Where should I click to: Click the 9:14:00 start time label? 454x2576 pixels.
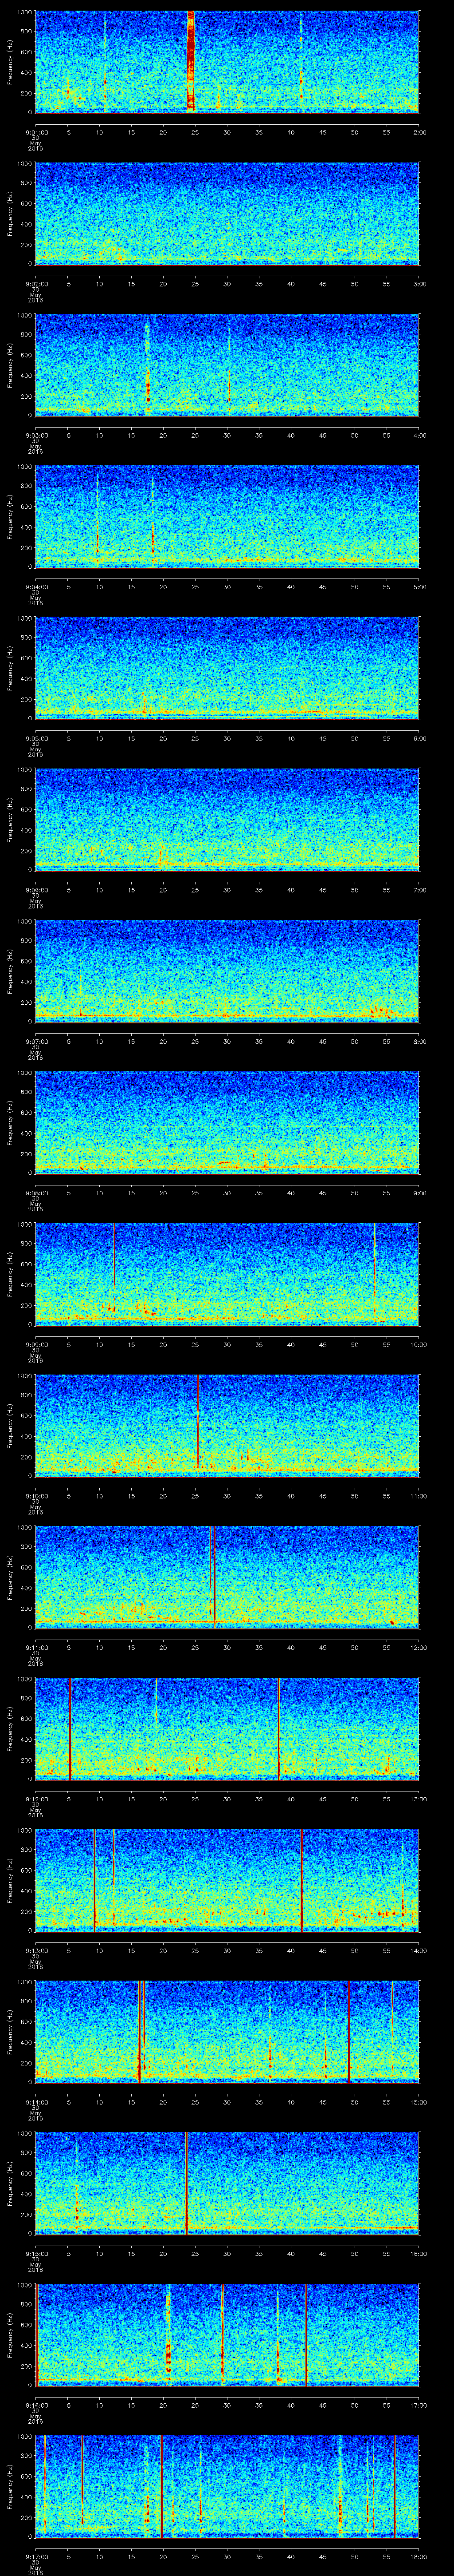pos(36,2101)
